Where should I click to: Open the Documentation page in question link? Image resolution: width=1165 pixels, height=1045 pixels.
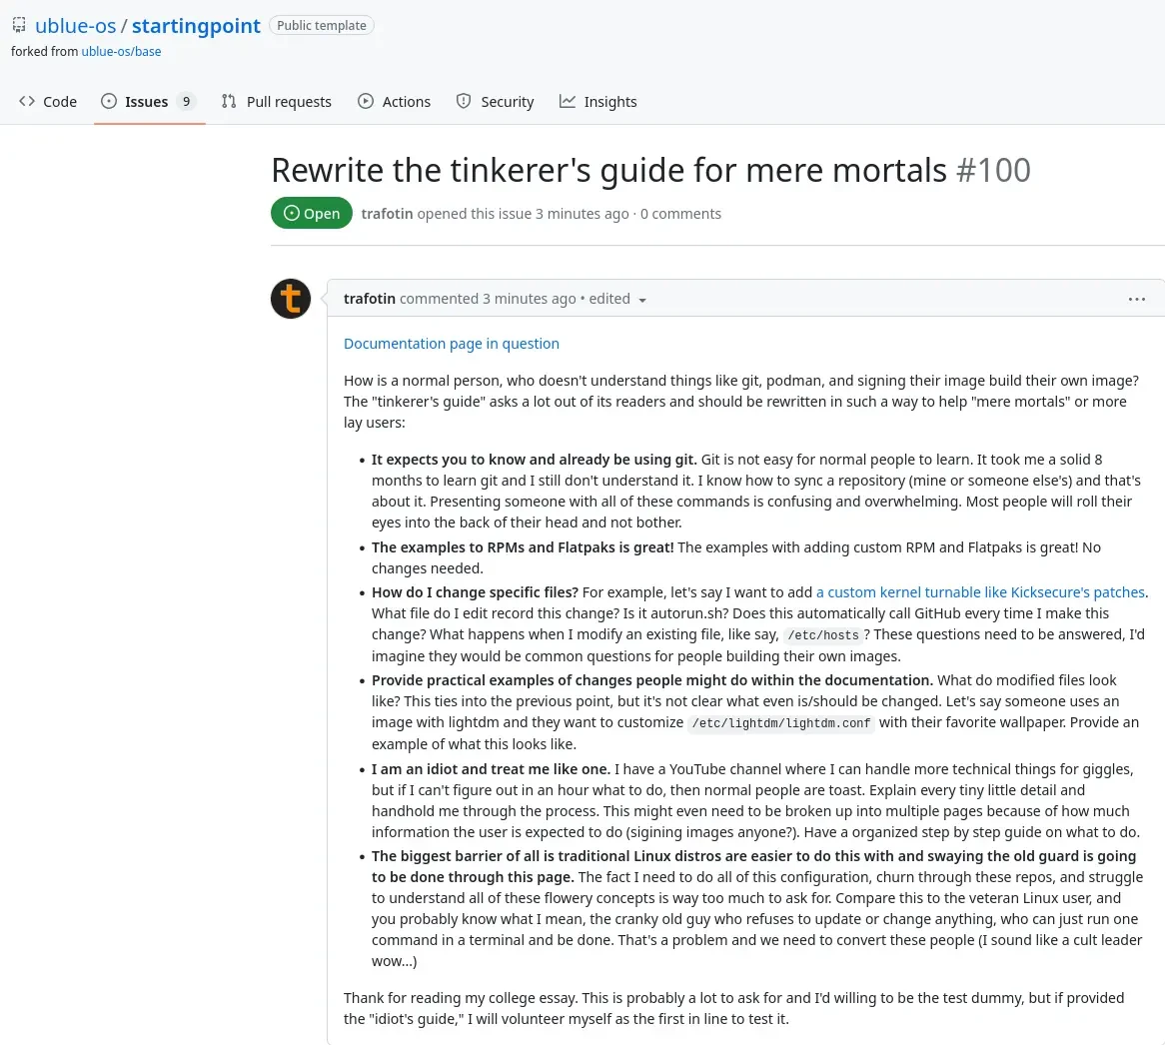tap(452, 344)
